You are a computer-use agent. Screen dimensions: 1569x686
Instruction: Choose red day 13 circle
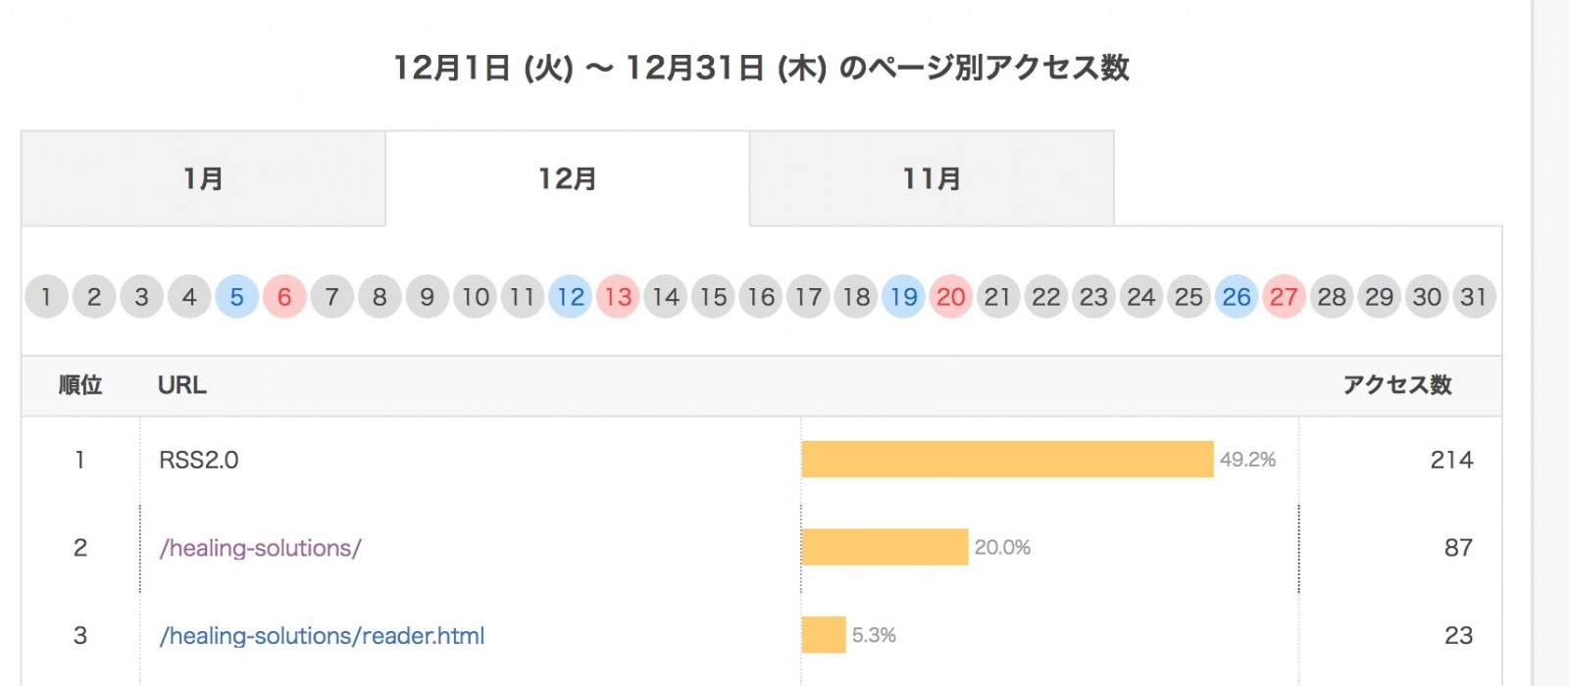618,296
